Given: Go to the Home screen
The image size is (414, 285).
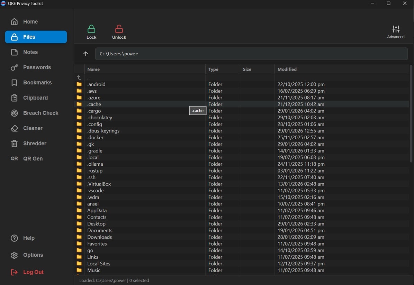Looking at the screenshot, I should 30,21.
